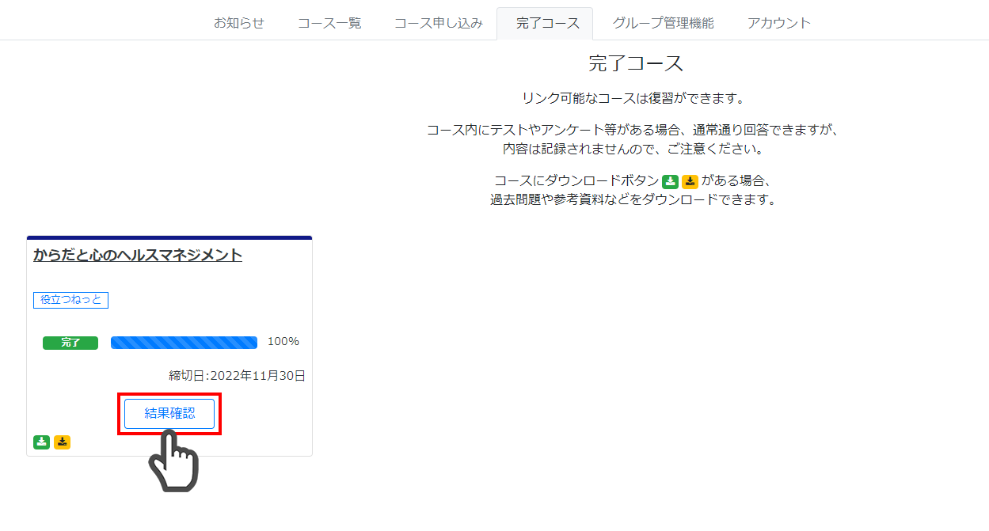Go to the コース申し込み tab
The width and height of the screenshot is (989, 531).
point(439,23)
